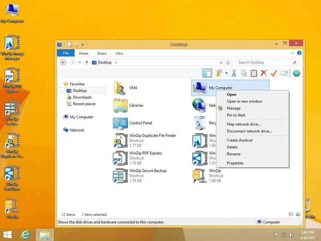The height and width of the screenshot is (241, 321).
Task: Click the Windows Start button
Action: (x=8, y=235)
